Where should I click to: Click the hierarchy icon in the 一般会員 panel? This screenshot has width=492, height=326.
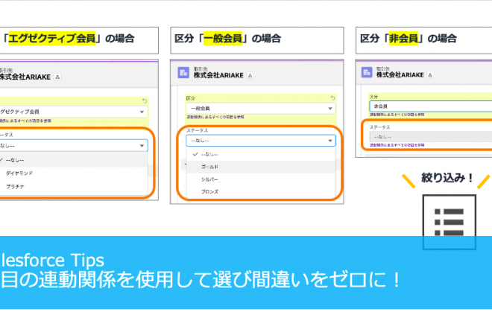click(250, 76)
